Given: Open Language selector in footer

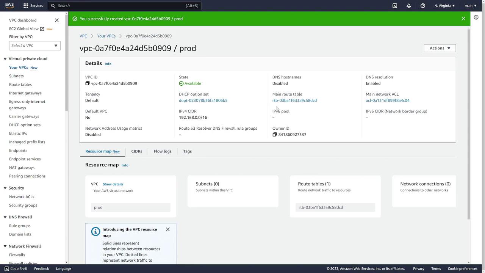Looking at the screenshot, I should 63,268.
